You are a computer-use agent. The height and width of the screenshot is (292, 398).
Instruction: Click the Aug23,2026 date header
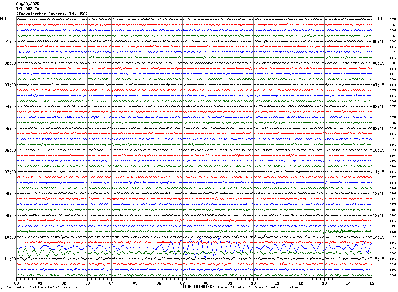click(x=28, y=4)
